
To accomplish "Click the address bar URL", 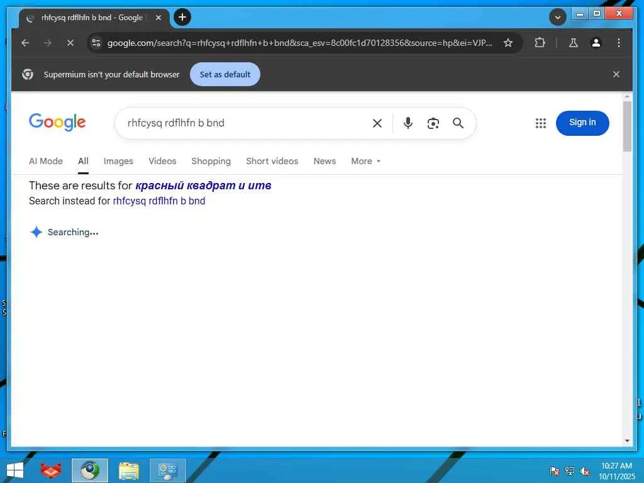I will pyautogui.click(x=299, y=43).
